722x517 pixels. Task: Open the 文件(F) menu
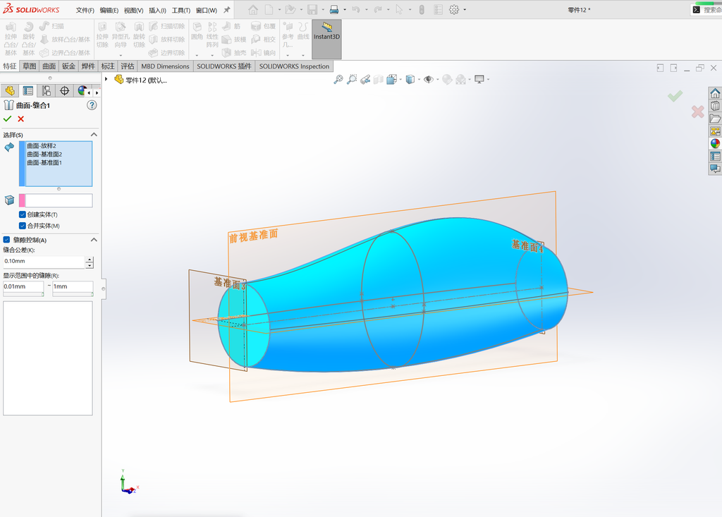tap(85, 10)
